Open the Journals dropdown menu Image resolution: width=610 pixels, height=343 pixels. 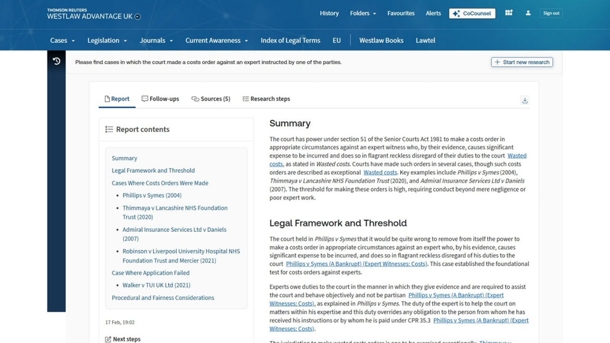click(156, 40)
